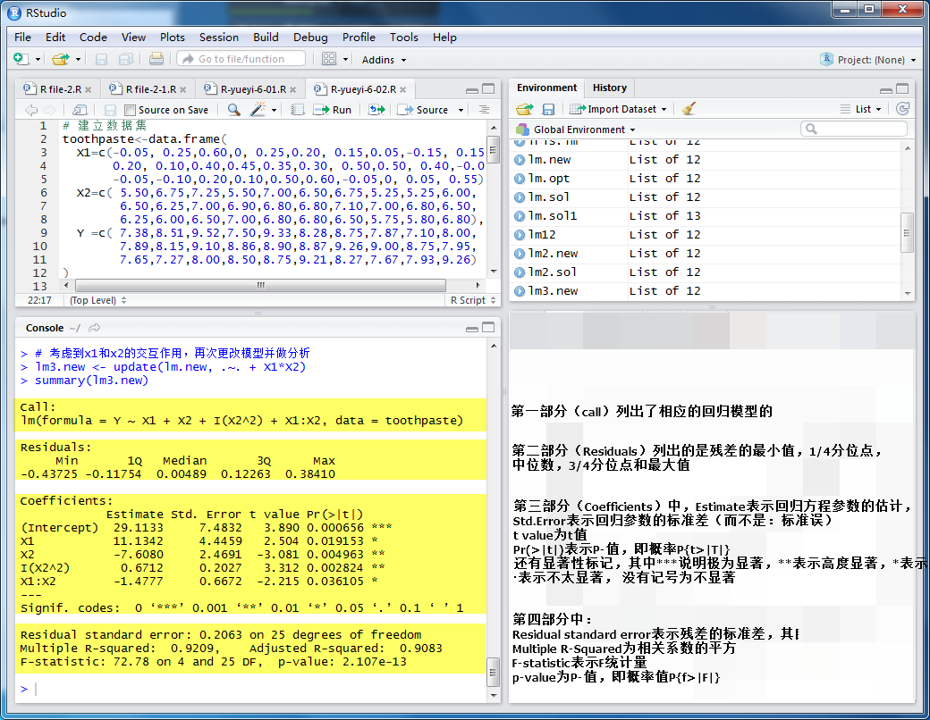Click the Find/Replace magnifier icon in the editor
930x720 pixels.
coord(233,110)
